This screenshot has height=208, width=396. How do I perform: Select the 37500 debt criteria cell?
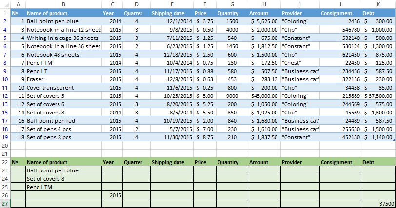click(378, 204)
